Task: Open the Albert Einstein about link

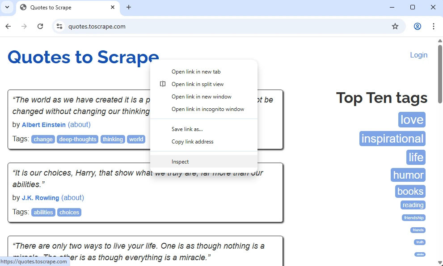Action: [79, 124]
